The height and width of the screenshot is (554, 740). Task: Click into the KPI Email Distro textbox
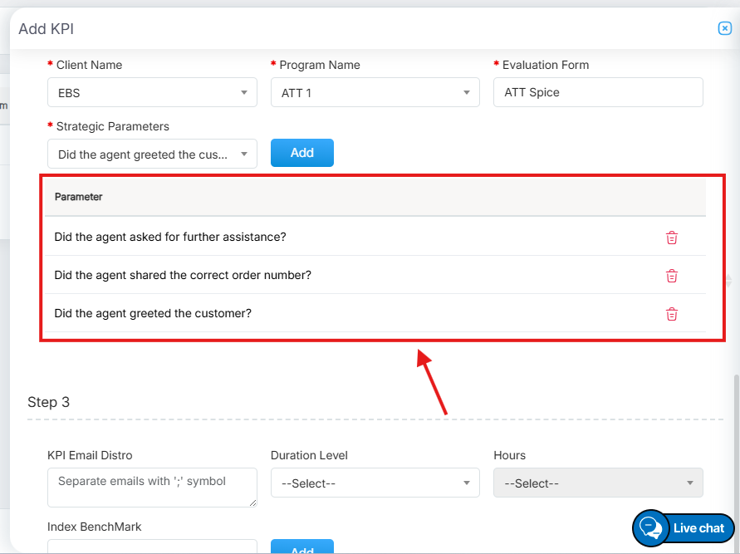[152, 488]
